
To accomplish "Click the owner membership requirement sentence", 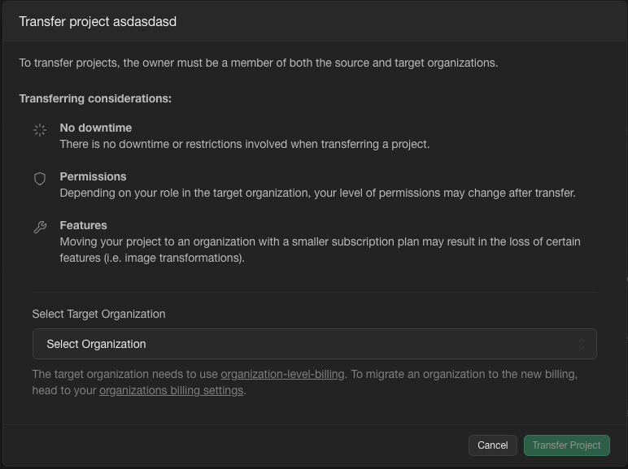I will [x=258, y=63].
